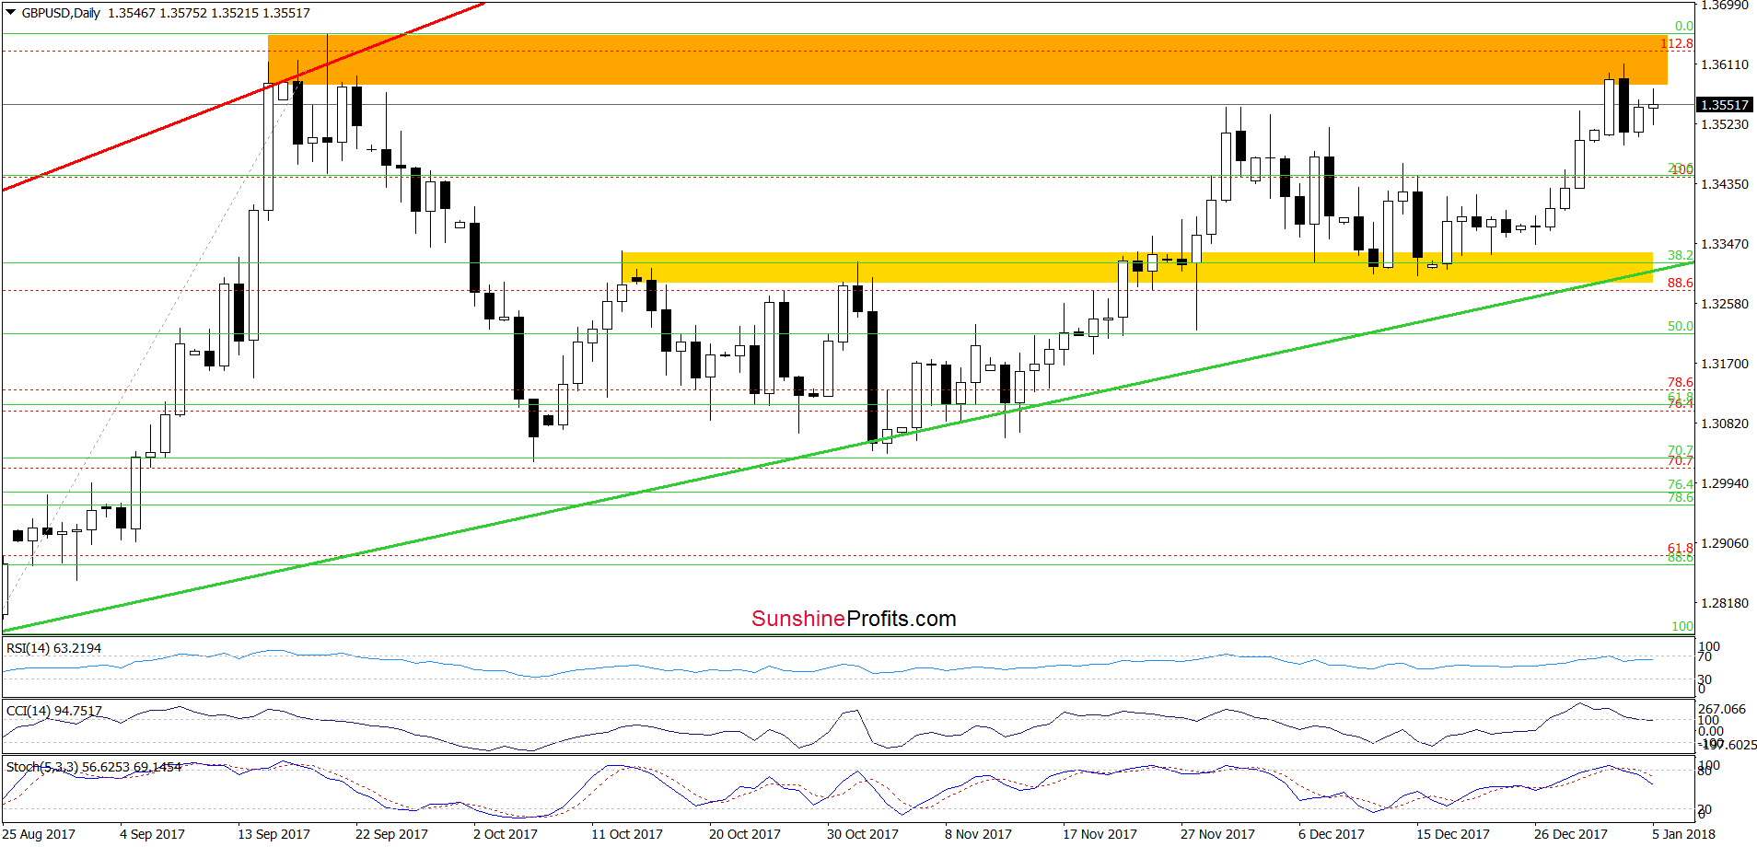
Task: Click the green 50.0 Fibonacci level label
Action: click(1681, 326)
